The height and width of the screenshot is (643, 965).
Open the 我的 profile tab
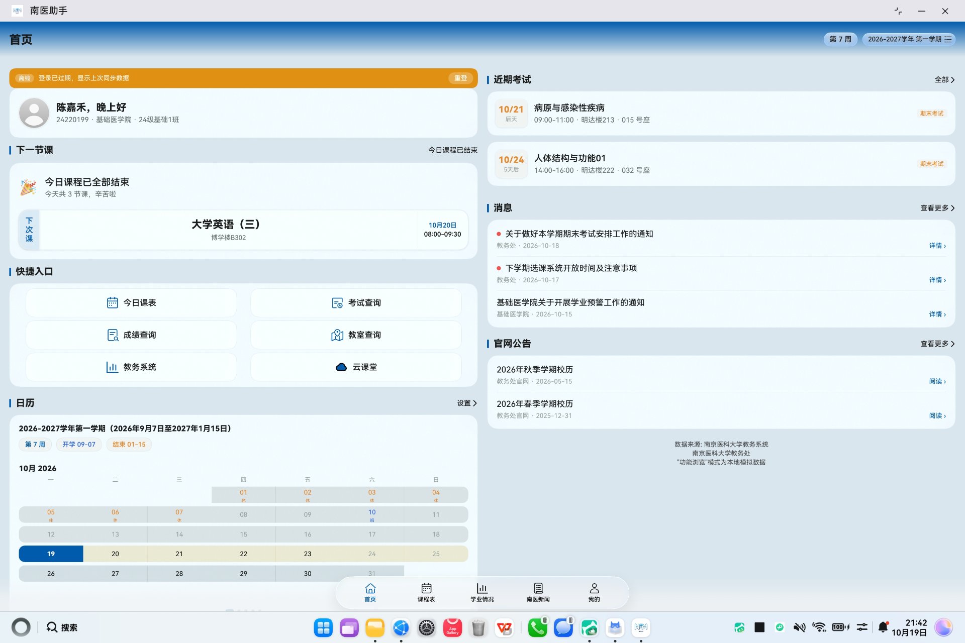[594, 592]
